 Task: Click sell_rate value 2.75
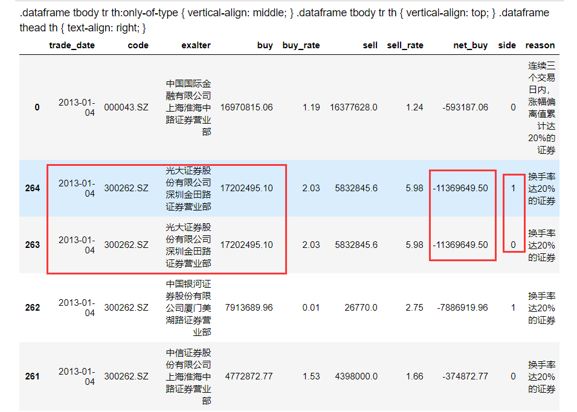coord(414,308)
